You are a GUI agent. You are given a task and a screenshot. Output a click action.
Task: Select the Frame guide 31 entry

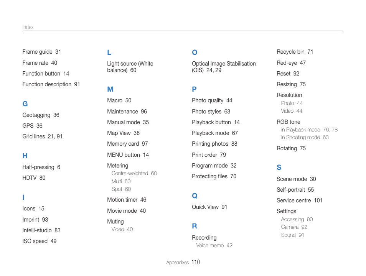[41, 52]
